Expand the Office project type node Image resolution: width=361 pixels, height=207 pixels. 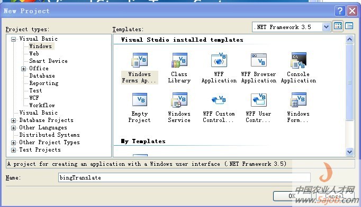coord(23,69)
